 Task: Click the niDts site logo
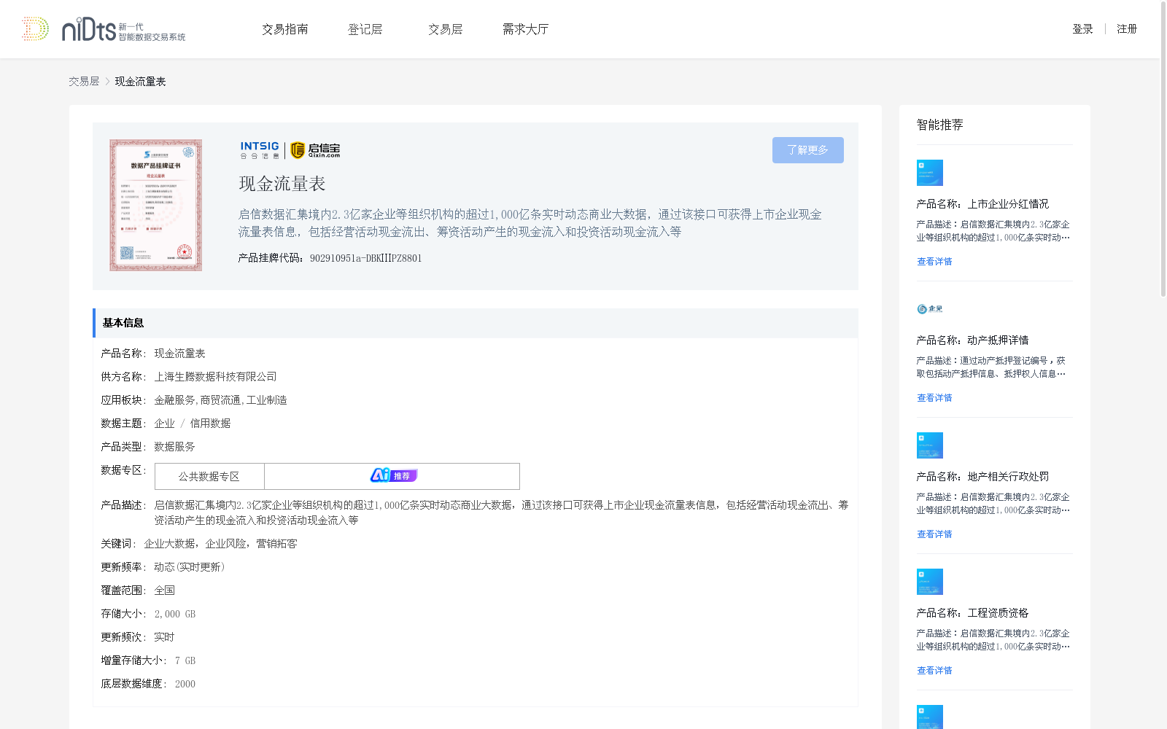(104, 29)
